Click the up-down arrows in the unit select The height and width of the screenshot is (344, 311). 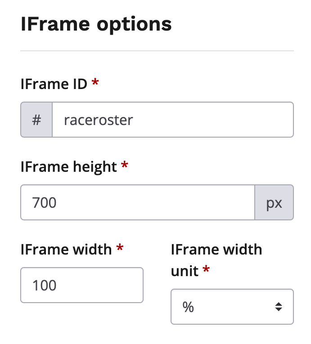[279, 307]
